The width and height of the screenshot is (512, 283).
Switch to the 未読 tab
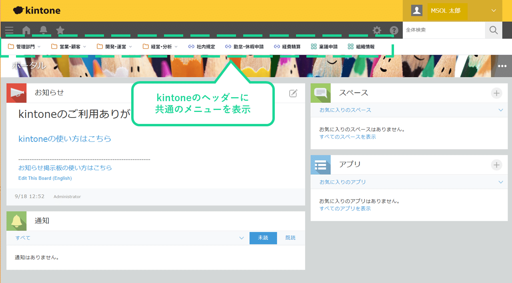(x=263, y=238)
